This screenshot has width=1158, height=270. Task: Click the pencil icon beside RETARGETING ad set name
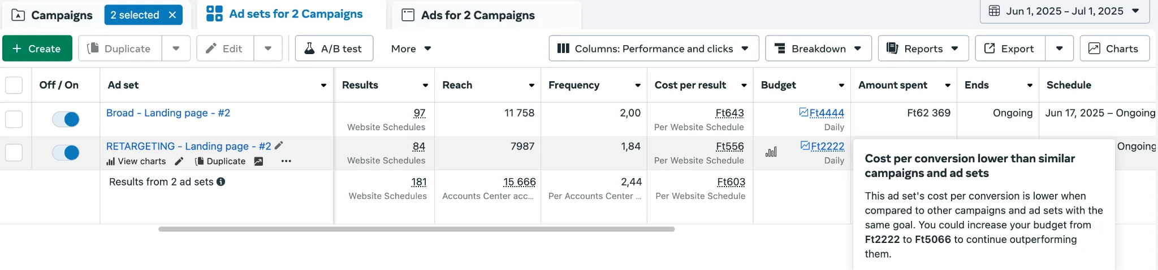pyautogui.click(x=279, y=145)
